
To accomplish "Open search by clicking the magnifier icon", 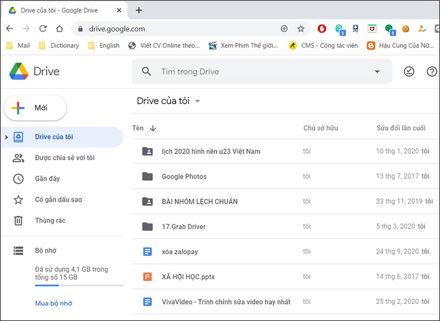I will 146,72.
